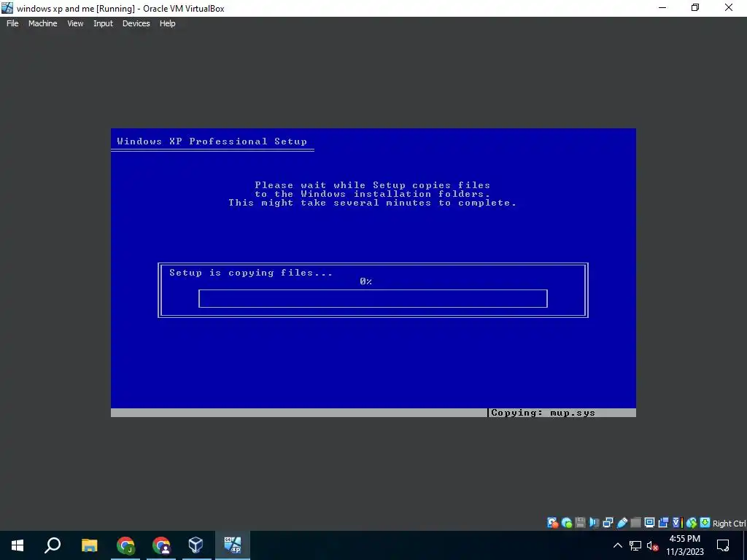Click the keyboard capture arrow icon

(x=705, y=523)
